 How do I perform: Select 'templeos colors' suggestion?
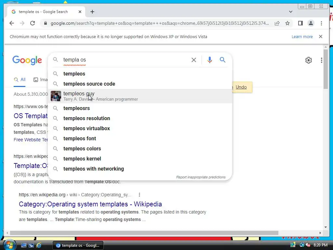tap(140, 148)
